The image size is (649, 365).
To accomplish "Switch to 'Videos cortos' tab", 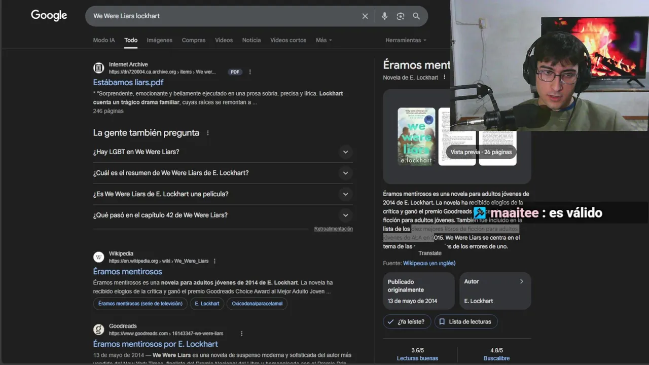I will coord(288,40).
